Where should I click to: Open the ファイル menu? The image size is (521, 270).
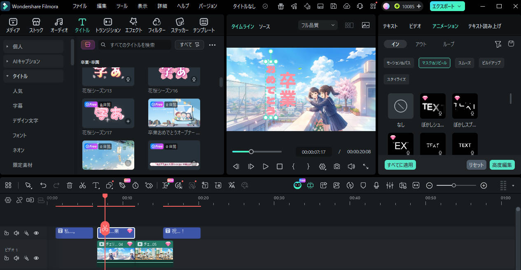coord(79,6)
